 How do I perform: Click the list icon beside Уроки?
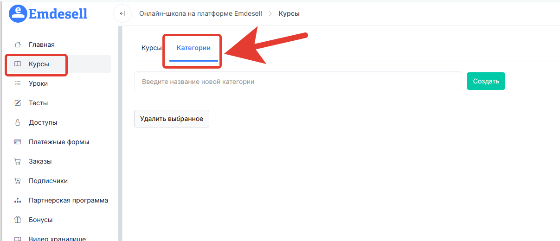(18, 83)
